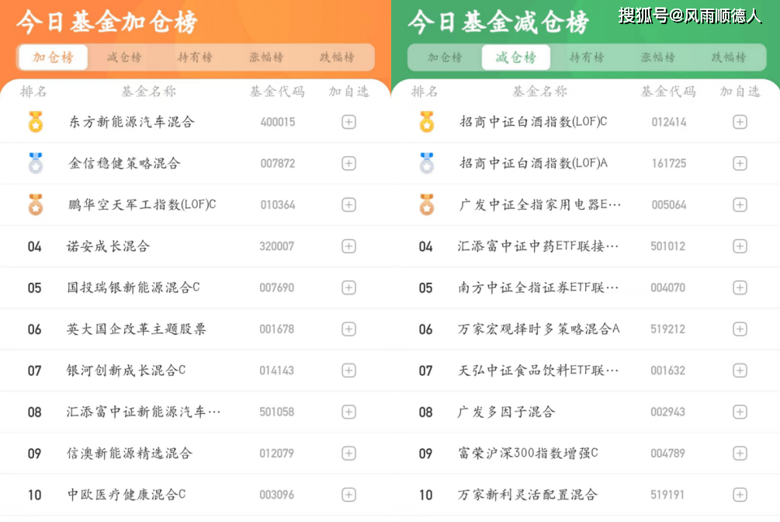Open 跌幅榜 tab in green panel
The width and height of the screenshot is (780, 522).
click(x=729, y=57)
